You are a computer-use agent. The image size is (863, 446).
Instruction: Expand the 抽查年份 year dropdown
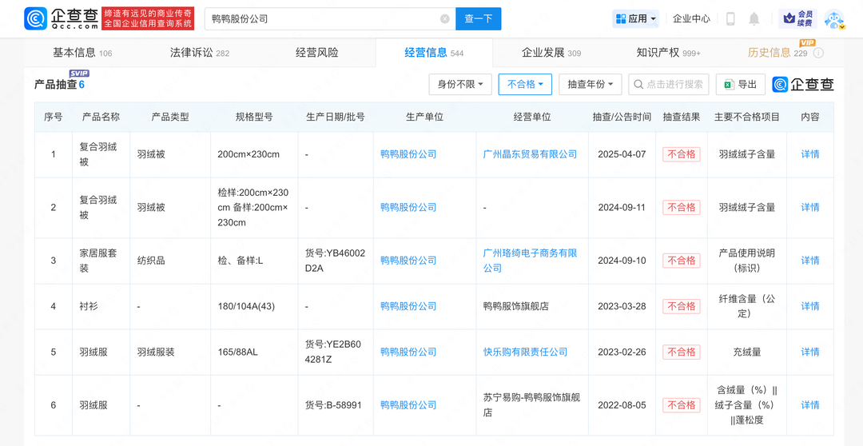point(591,84)
